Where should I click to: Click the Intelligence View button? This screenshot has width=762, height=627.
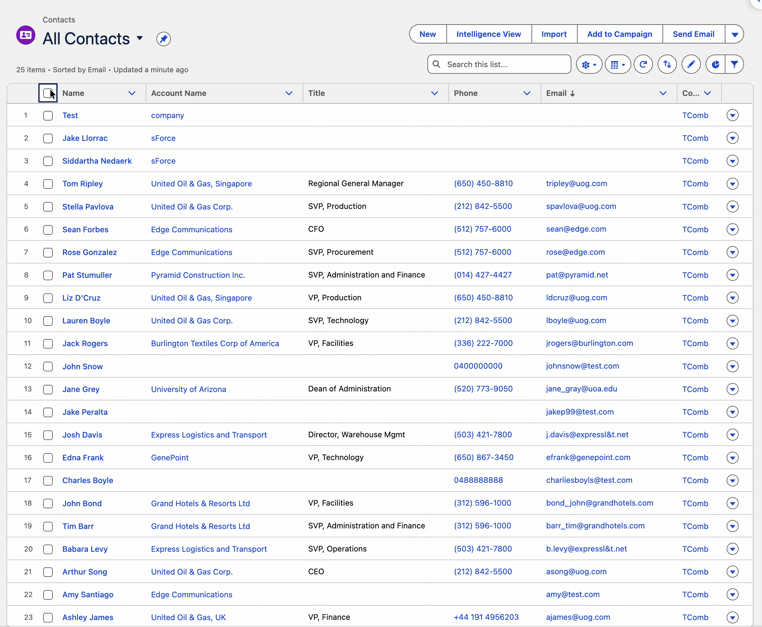tap(489, 34)
